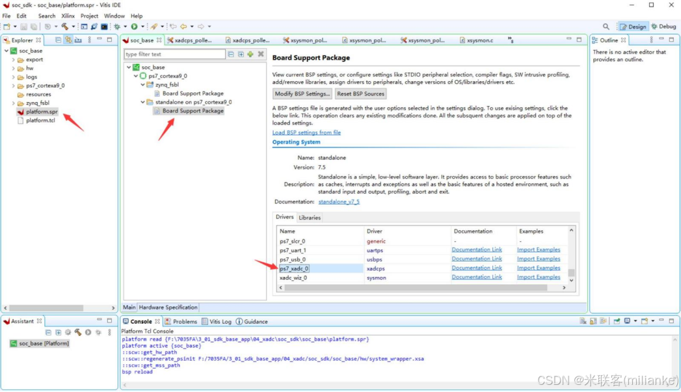Select platform.spr in Explorer

37,112
